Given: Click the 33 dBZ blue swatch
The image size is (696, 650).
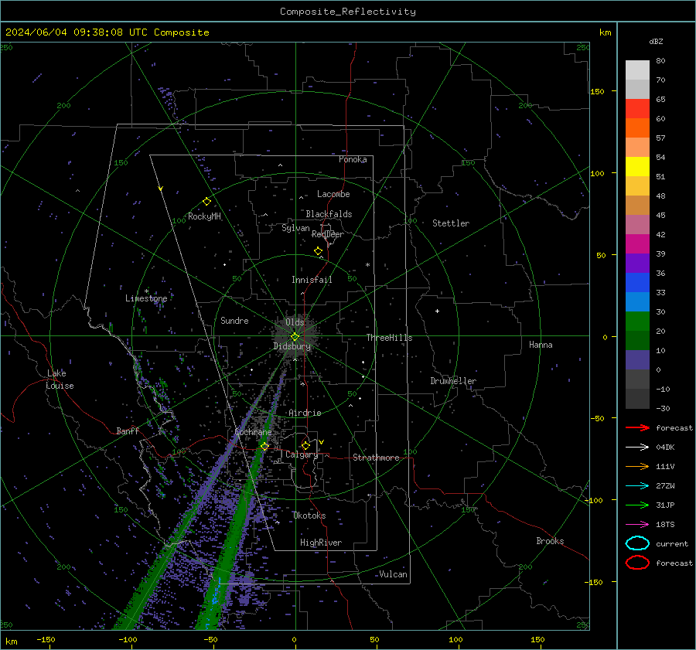Looking at the screenshot, I should coord(637,282).
